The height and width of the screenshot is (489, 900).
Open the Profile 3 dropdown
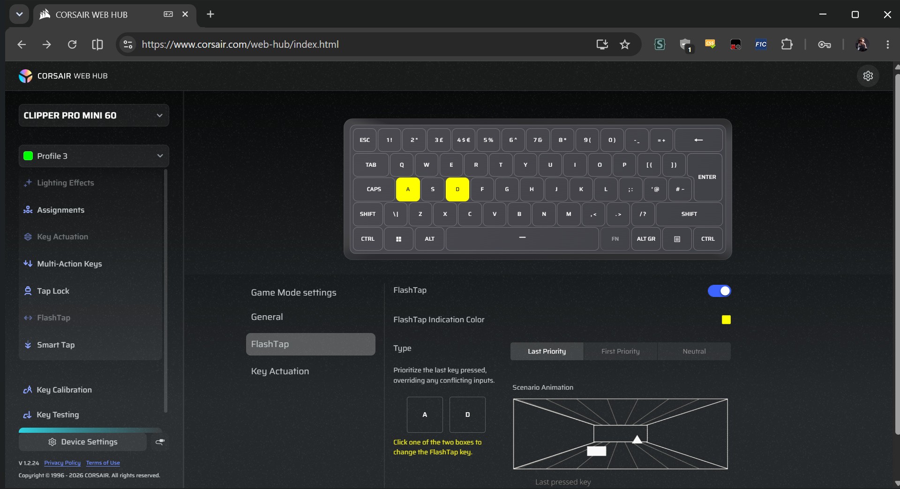pos(94,156)
